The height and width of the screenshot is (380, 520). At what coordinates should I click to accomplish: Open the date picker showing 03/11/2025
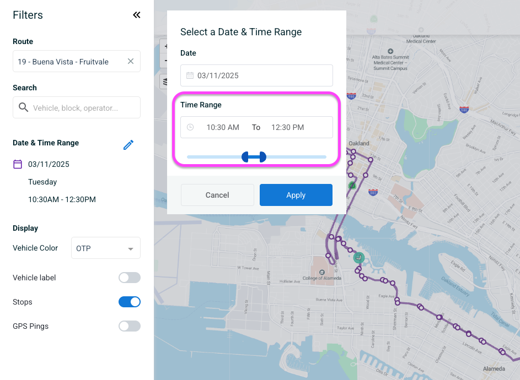[256, 75]
